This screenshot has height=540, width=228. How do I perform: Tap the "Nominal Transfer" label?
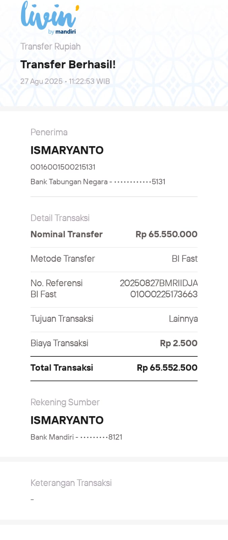pos(67,234)
